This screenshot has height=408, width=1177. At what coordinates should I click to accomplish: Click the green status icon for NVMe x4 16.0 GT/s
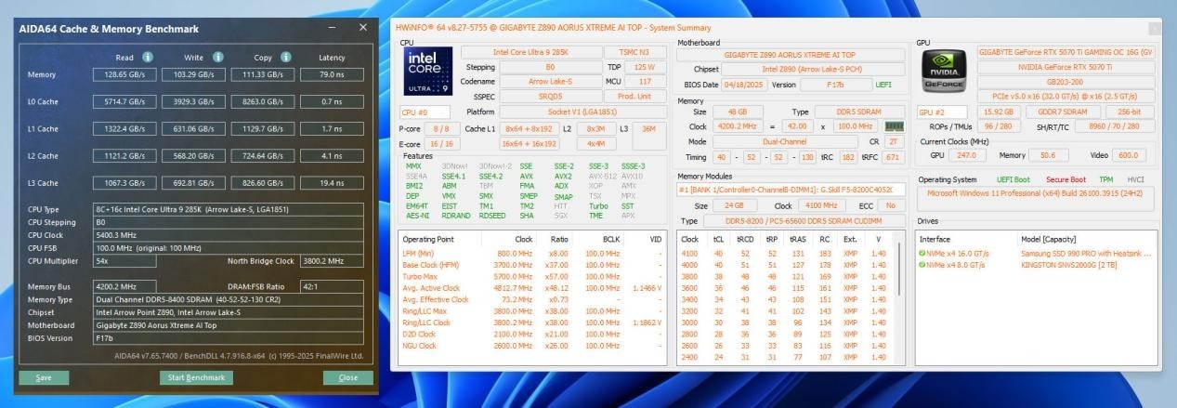click(922, 253)
